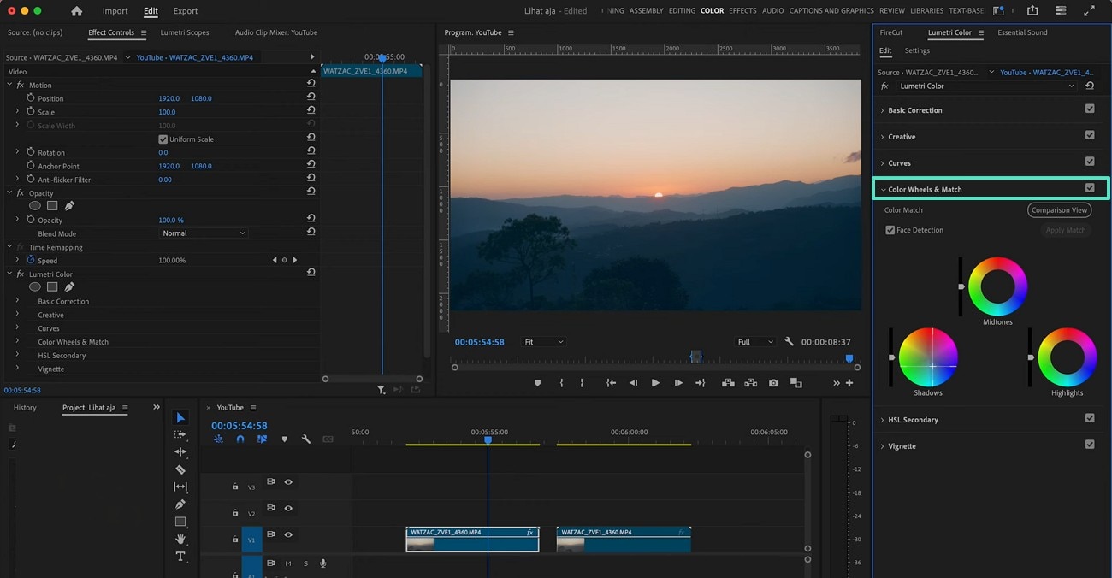This screenshot has width=1112, height=578.
Task: Open the Essential Sound panel tab
Action: (1022, 32)
